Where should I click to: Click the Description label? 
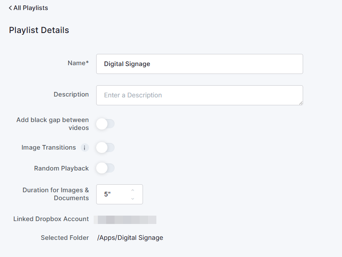pyautogui.click(x=71, y=94)
